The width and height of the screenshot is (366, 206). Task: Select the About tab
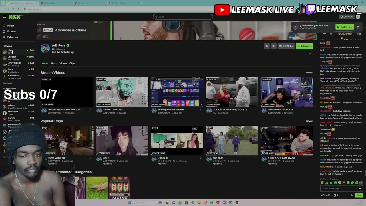pos(54,64)
